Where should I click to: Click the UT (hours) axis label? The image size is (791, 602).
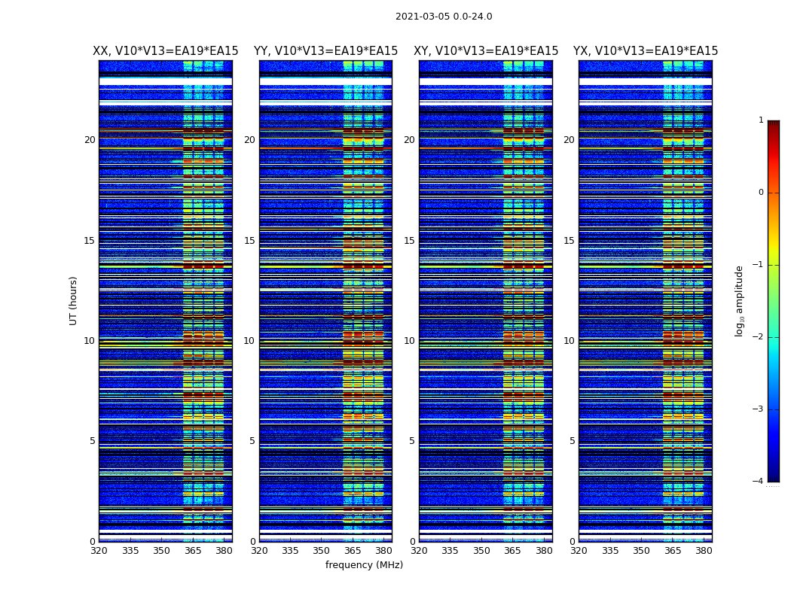[73, 300]
